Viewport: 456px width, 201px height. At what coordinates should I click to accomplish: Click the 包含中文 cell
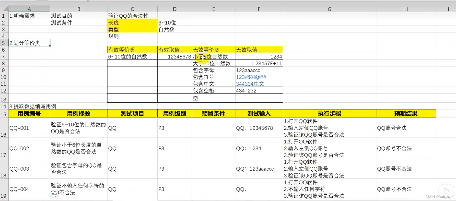[214, 84]
